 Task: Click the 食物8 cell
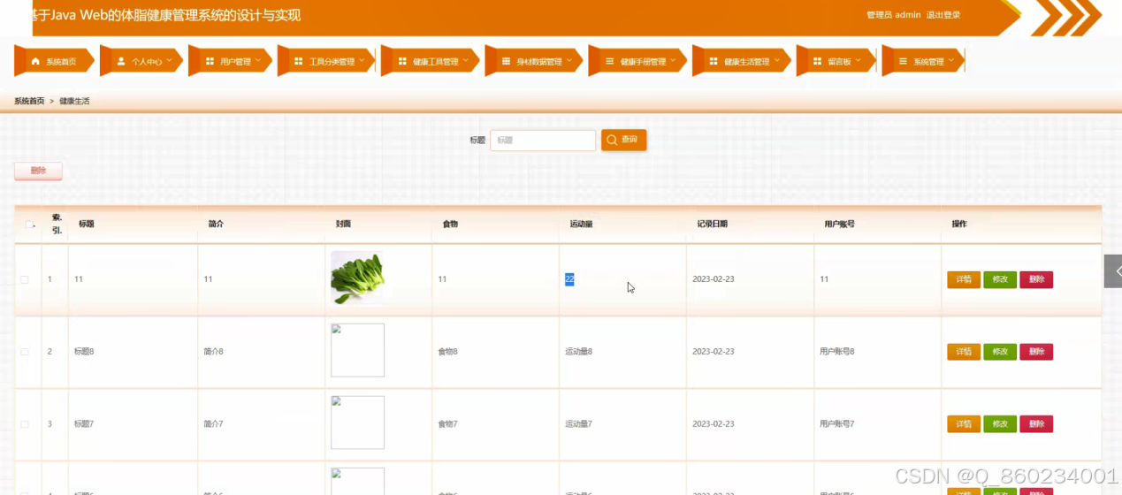point(447,352)
